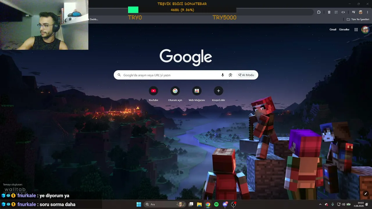Open the Chrome three-dot menu
372x209 pixels.
368,12
